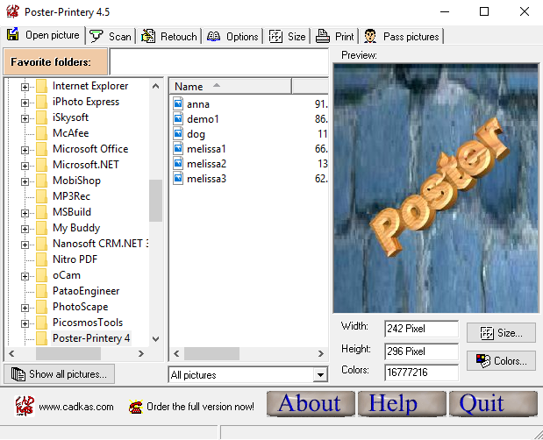
Task: Click the Internet Explorer folder icon
Action: pyautogui.click(x=41, y=86)
